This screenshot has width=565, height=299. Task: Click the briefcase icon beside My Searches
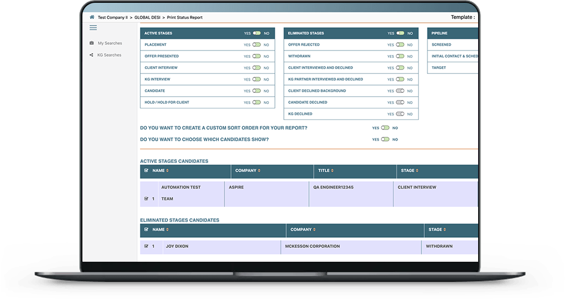pyautogui.click(x=91, y=43)
